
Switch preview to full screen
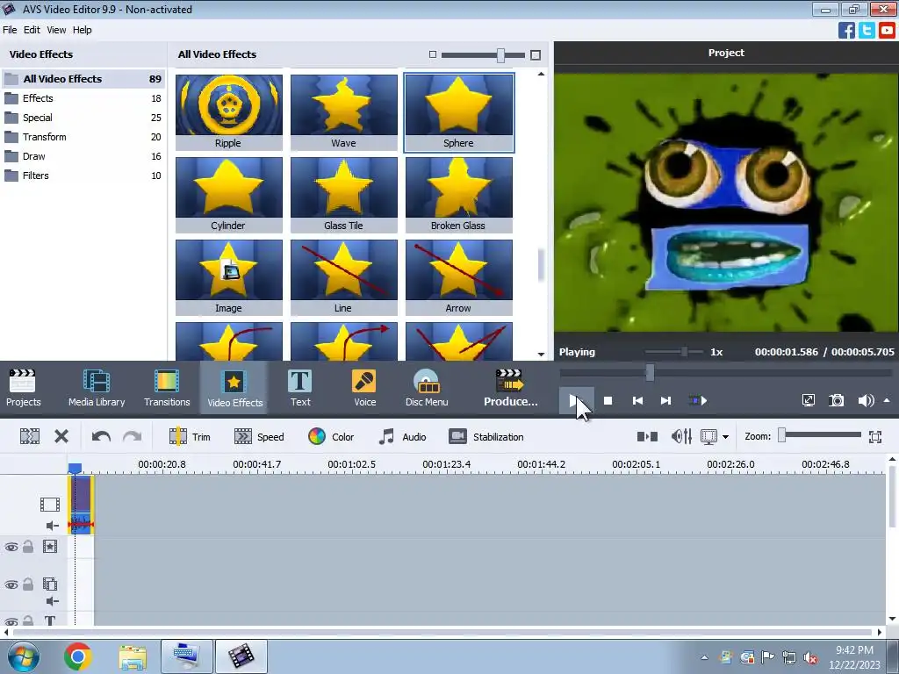point(808,400)
